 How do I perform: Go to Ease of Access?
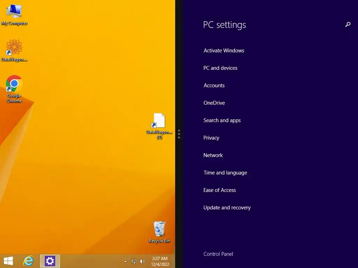220,190
